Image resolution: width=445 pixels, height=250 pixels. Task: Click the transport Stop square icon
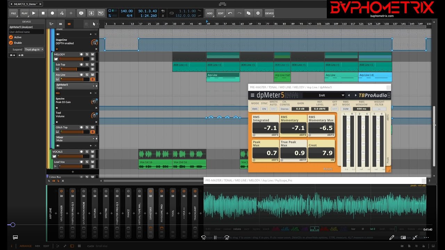(43, 13)
